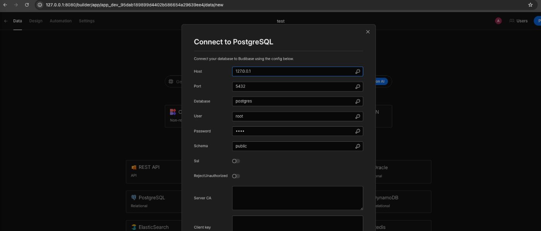The width and height of the screenshot is (541, 231).
Task: Open bindings key icon in Database field
Action: pos(358,101)
